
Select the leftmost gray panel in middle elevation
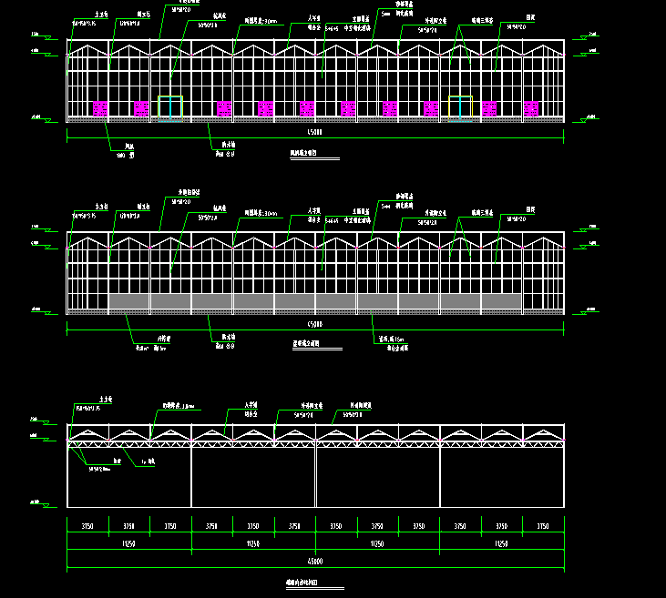128,301
